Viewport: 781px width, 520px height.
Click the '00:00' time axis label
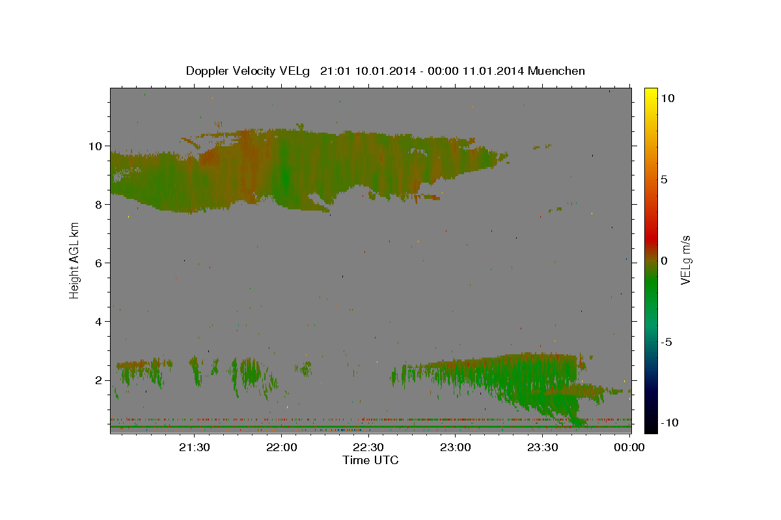pos(629,447)
